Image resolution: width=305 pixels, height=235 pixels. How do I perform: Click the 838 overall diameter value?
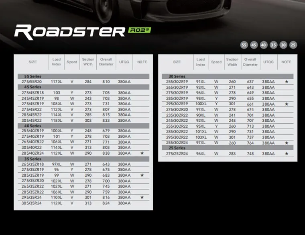coord(106,153)
